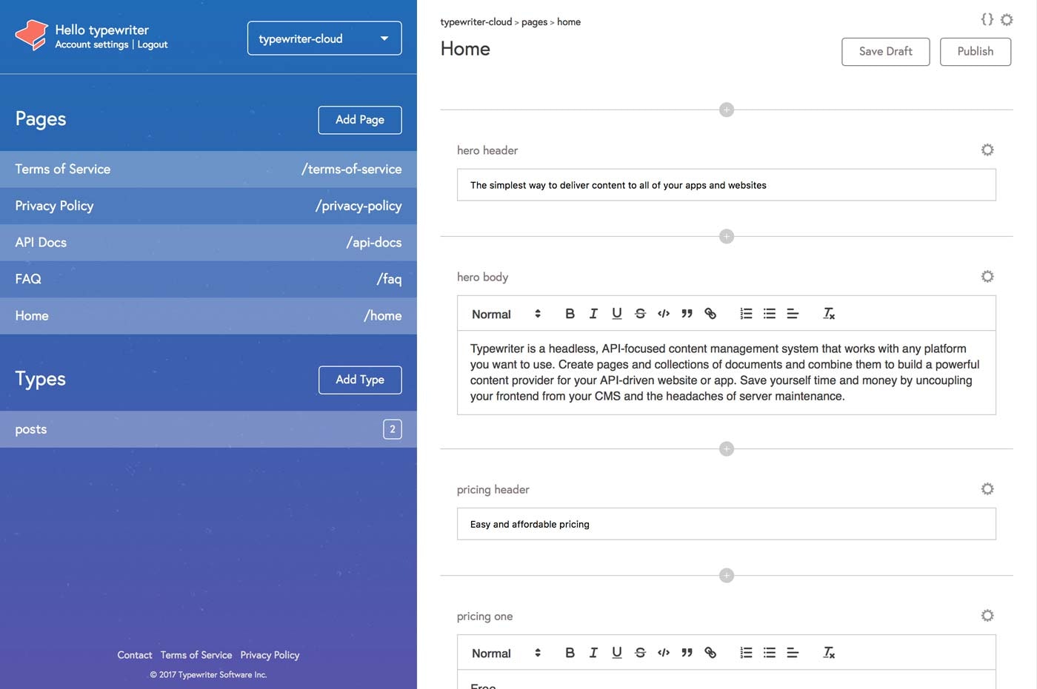The image size is (1037, 689).
Task: Clear formatting in the pricing one editor
Action: click(x=829, y=653)
